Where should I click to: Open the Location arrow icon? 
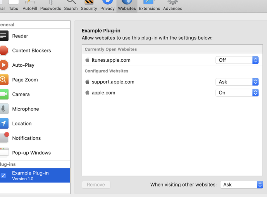pos(4,124)
